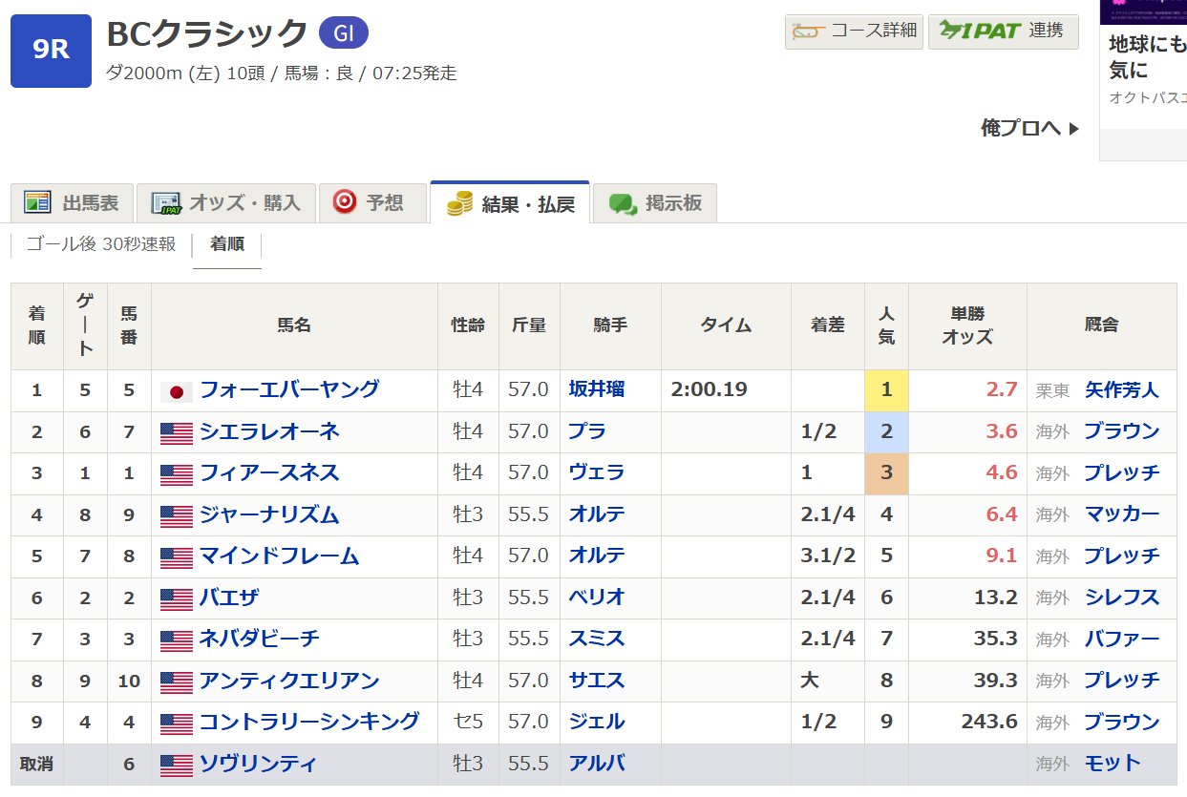The height and width of the screenshot is (797, 1187).
Task: Click yellow popularity cell ranked 1
Action: [886, 390]
